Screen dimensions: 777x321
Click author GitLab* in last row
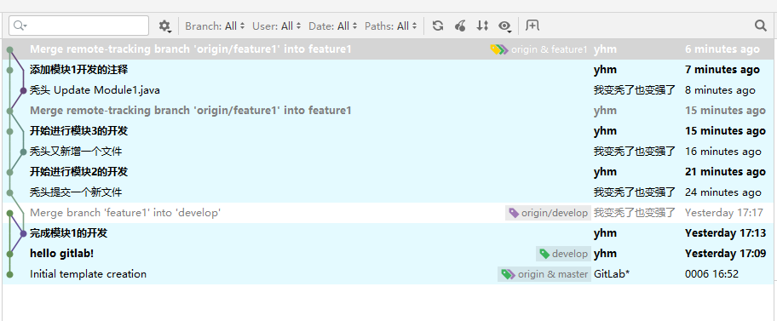[612, 274]
